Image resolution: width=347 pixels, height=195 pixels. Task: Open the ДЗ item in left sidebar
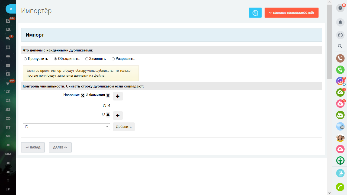(8, 110)
